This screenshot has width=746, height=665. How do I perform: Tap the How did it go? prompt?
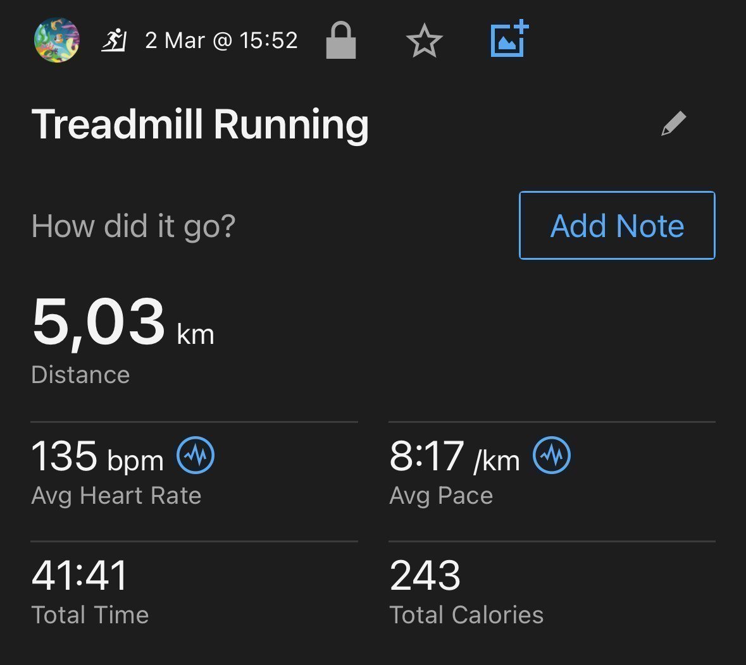click(x=134, y=226)
